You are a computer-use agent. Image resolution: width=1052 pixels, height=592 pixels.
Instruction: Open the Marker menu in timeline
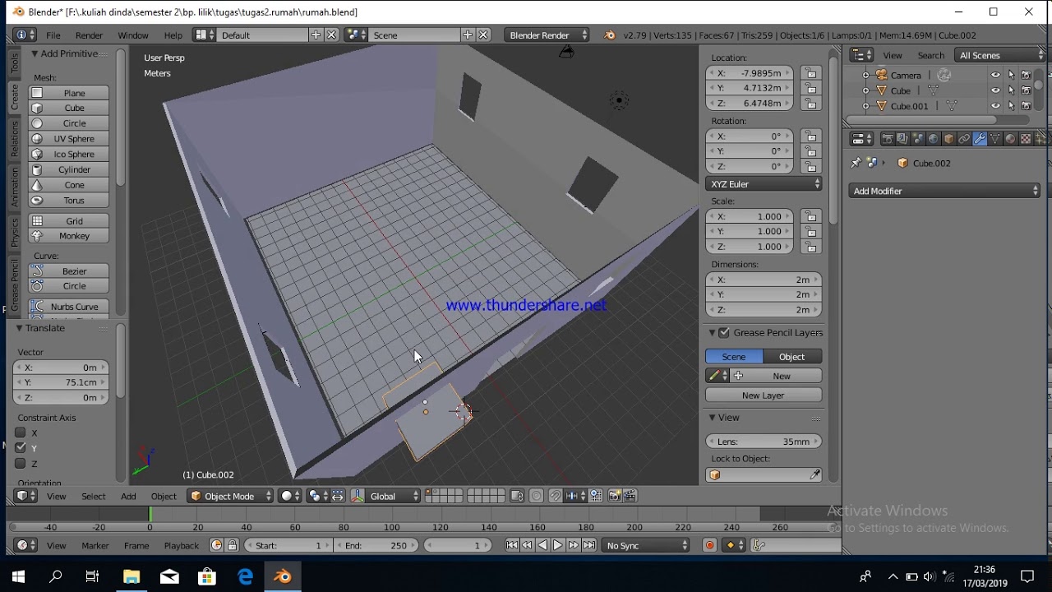click(x=95, y=545)
